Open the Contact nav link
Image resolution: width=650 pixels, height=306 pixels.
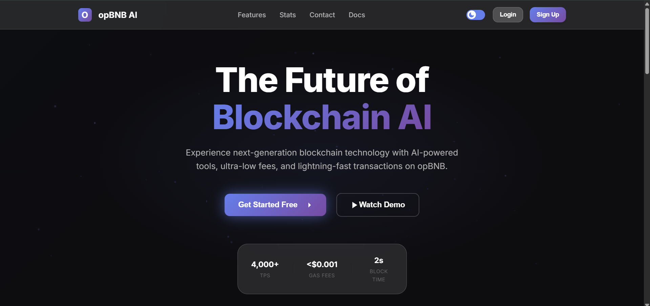click(322, 15)
